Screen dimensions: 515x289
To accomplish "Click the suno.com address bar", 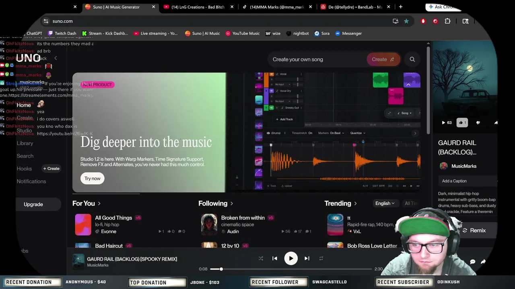I will (x=217, y=21).
